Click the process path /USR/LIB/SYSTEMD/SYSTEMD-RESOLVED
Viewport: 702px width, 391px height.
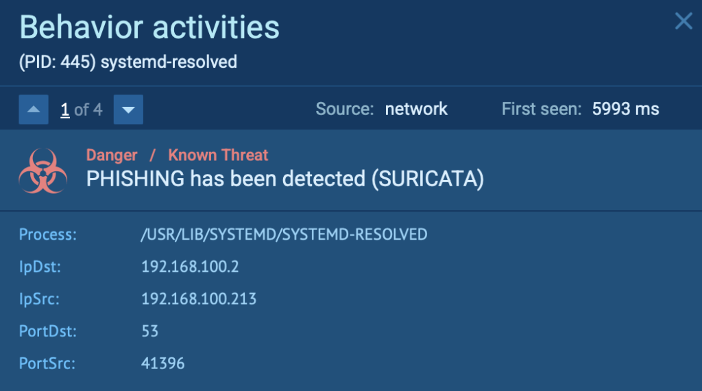click(x=284, y=235)
